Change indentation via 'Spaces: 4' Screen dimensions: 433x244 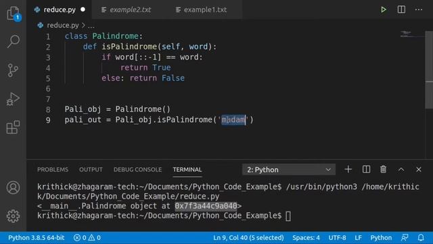pos(306,238)
